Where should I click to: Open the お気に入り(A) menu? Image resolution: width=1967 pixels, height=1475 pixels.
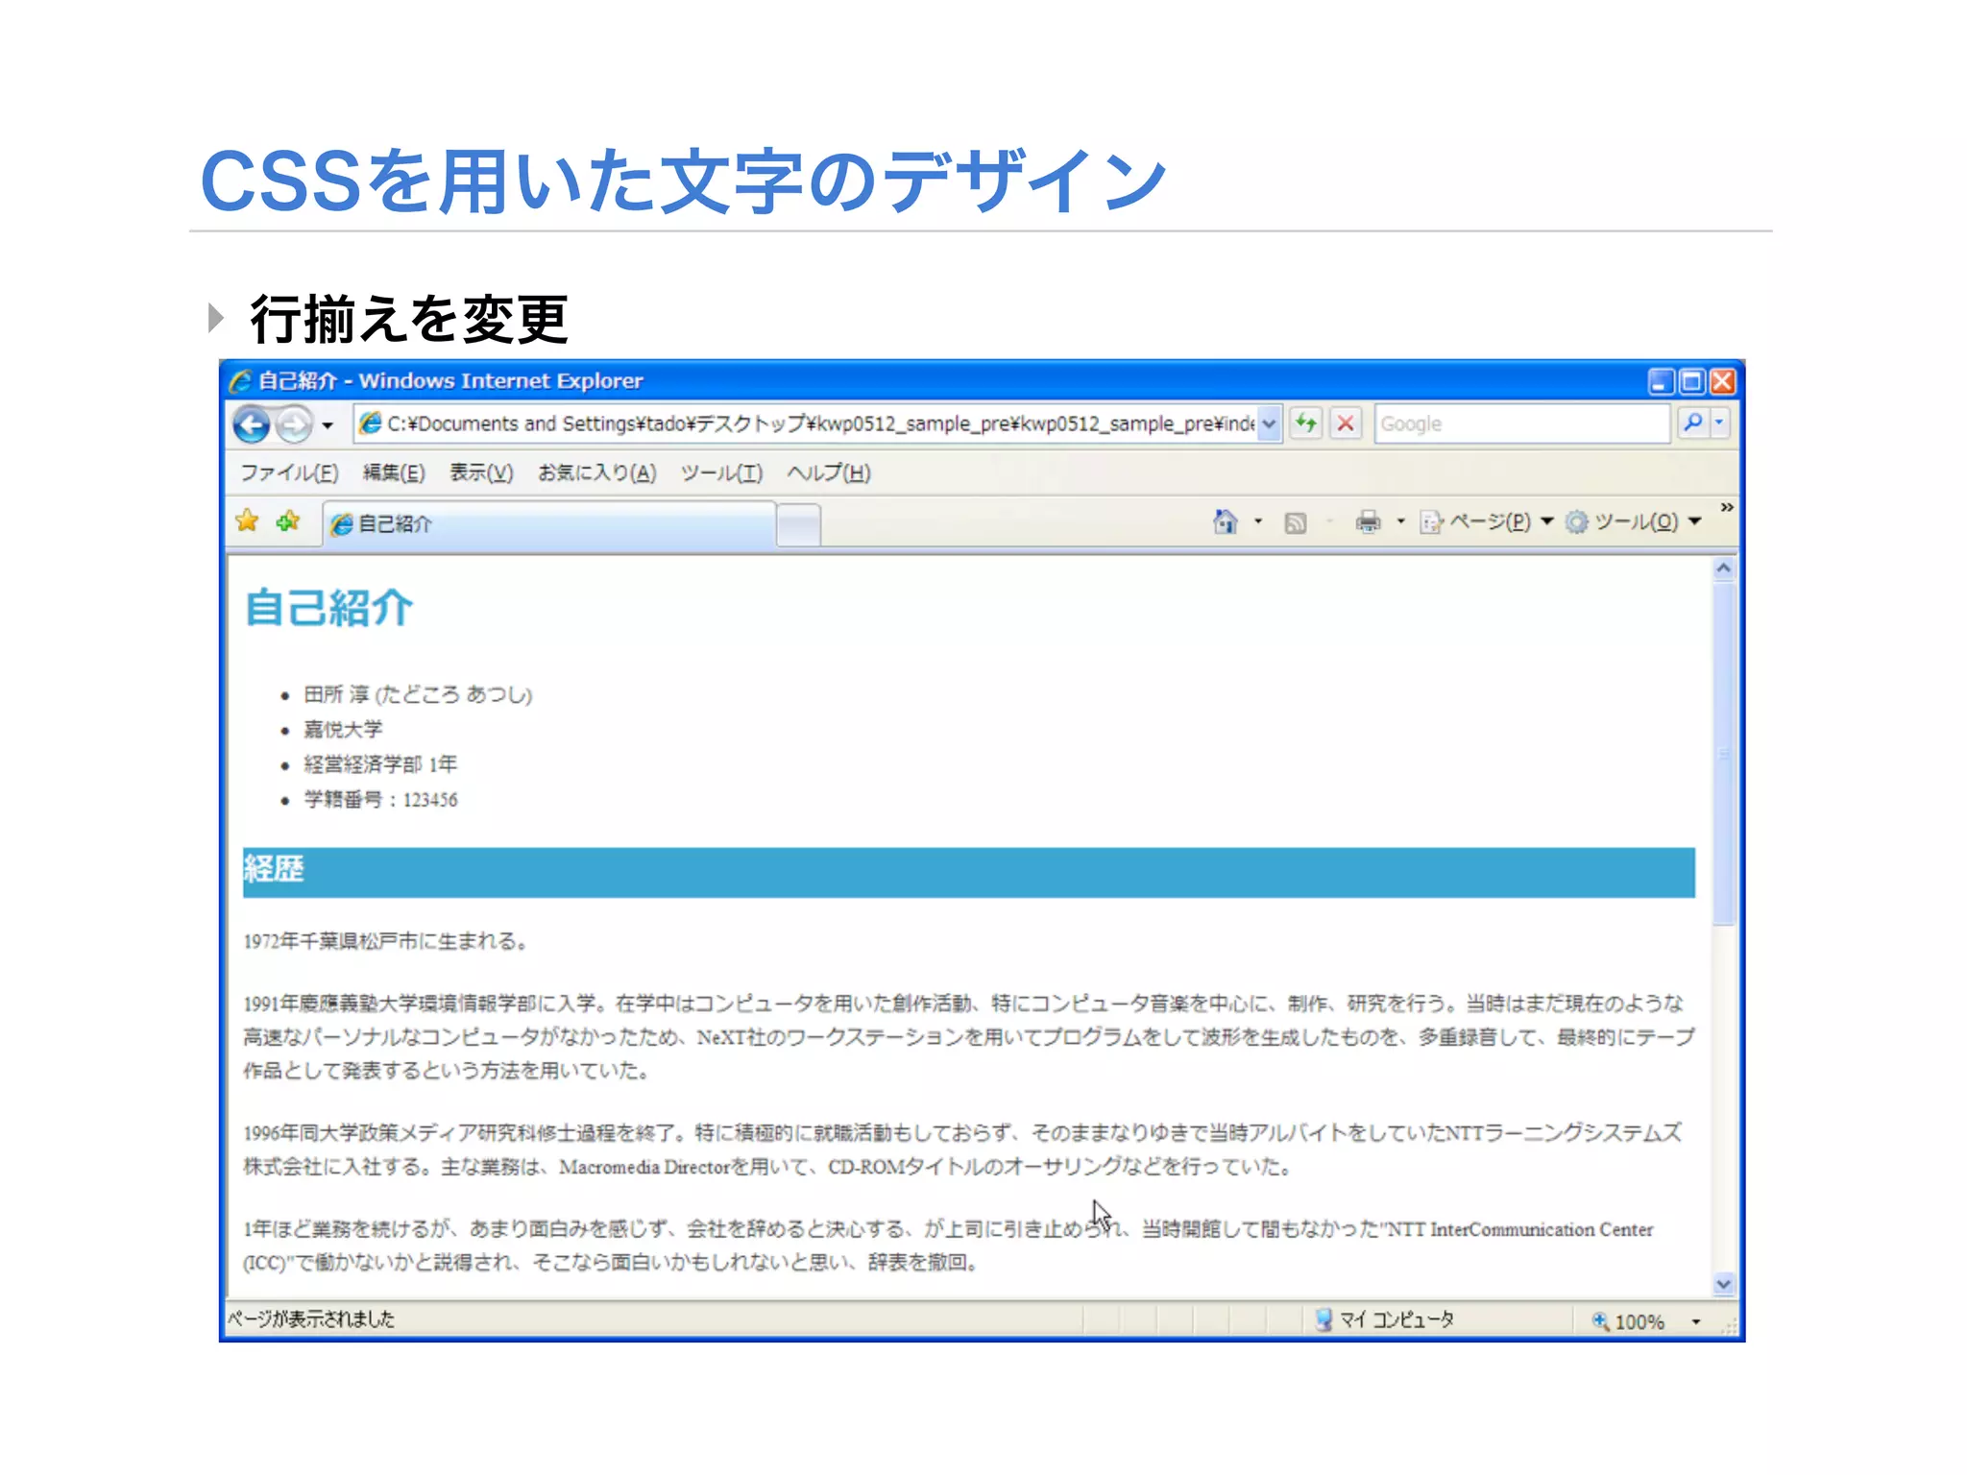pos(596,472)
